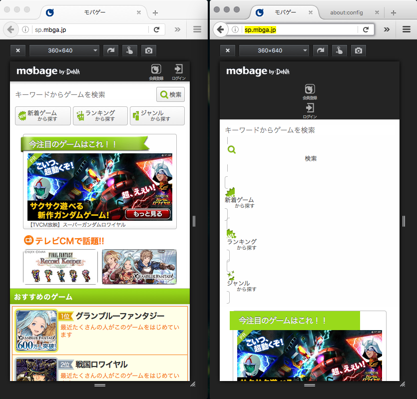The height and width of the screenshot is (399, 417).
Task: Open hamburger menu in left window
Action: (197, 29)
